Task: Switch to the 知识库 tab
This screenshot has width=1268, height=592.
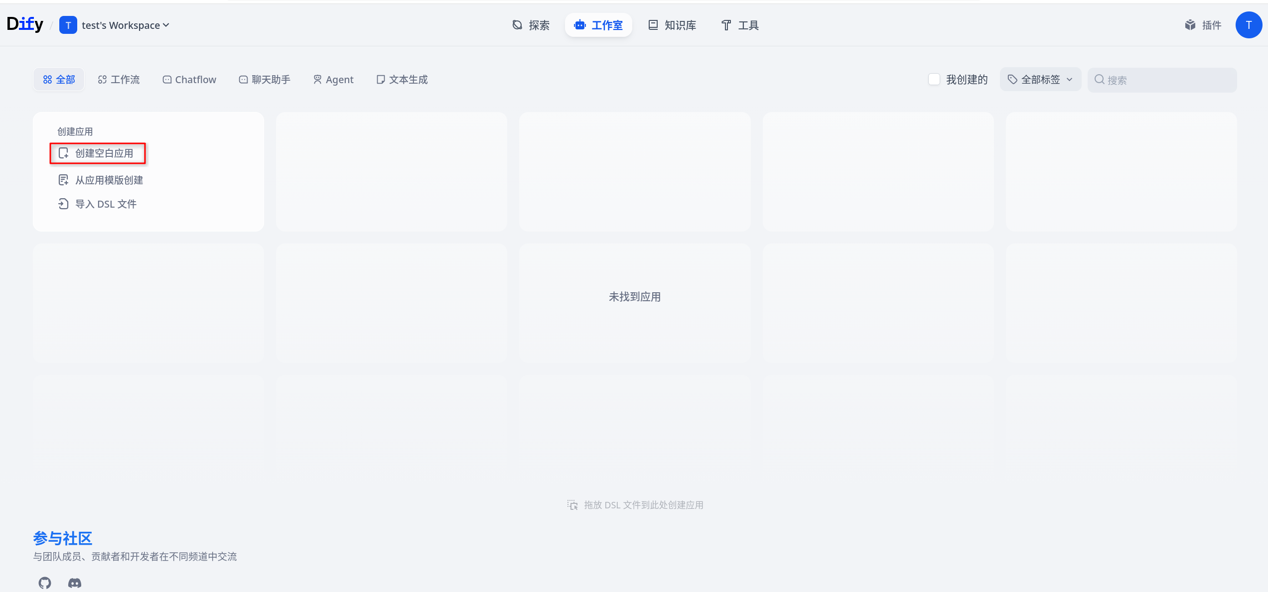Action: tap(672, 25)
